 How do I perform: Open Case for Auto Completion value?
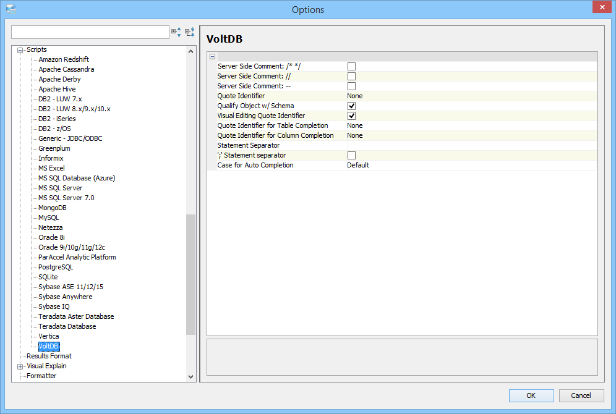point(471,165)
